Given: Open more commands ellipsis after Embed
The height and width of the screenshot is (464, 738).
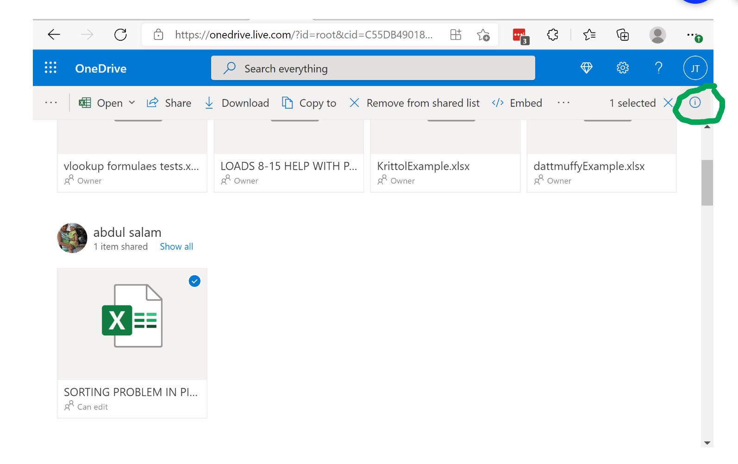Looking at the screenshot, I should pos(563,103).
